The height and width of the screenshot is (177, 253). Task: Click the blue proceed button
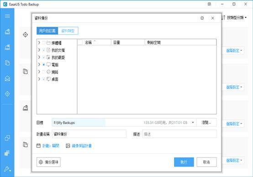click(x=184, y=162)
